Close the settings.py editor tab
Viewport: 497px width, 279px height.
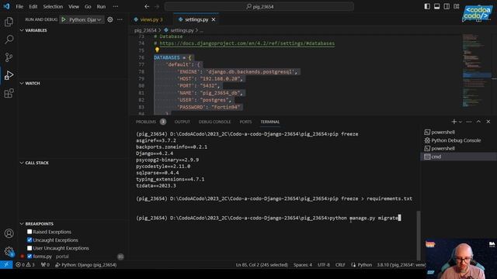(x=214, y=19)
